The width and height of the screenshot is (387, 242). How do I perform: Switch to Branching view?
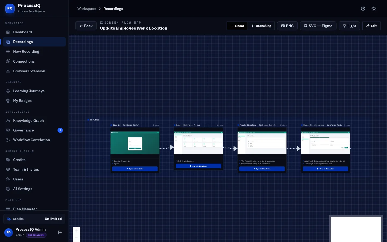(x=261, y=26)
